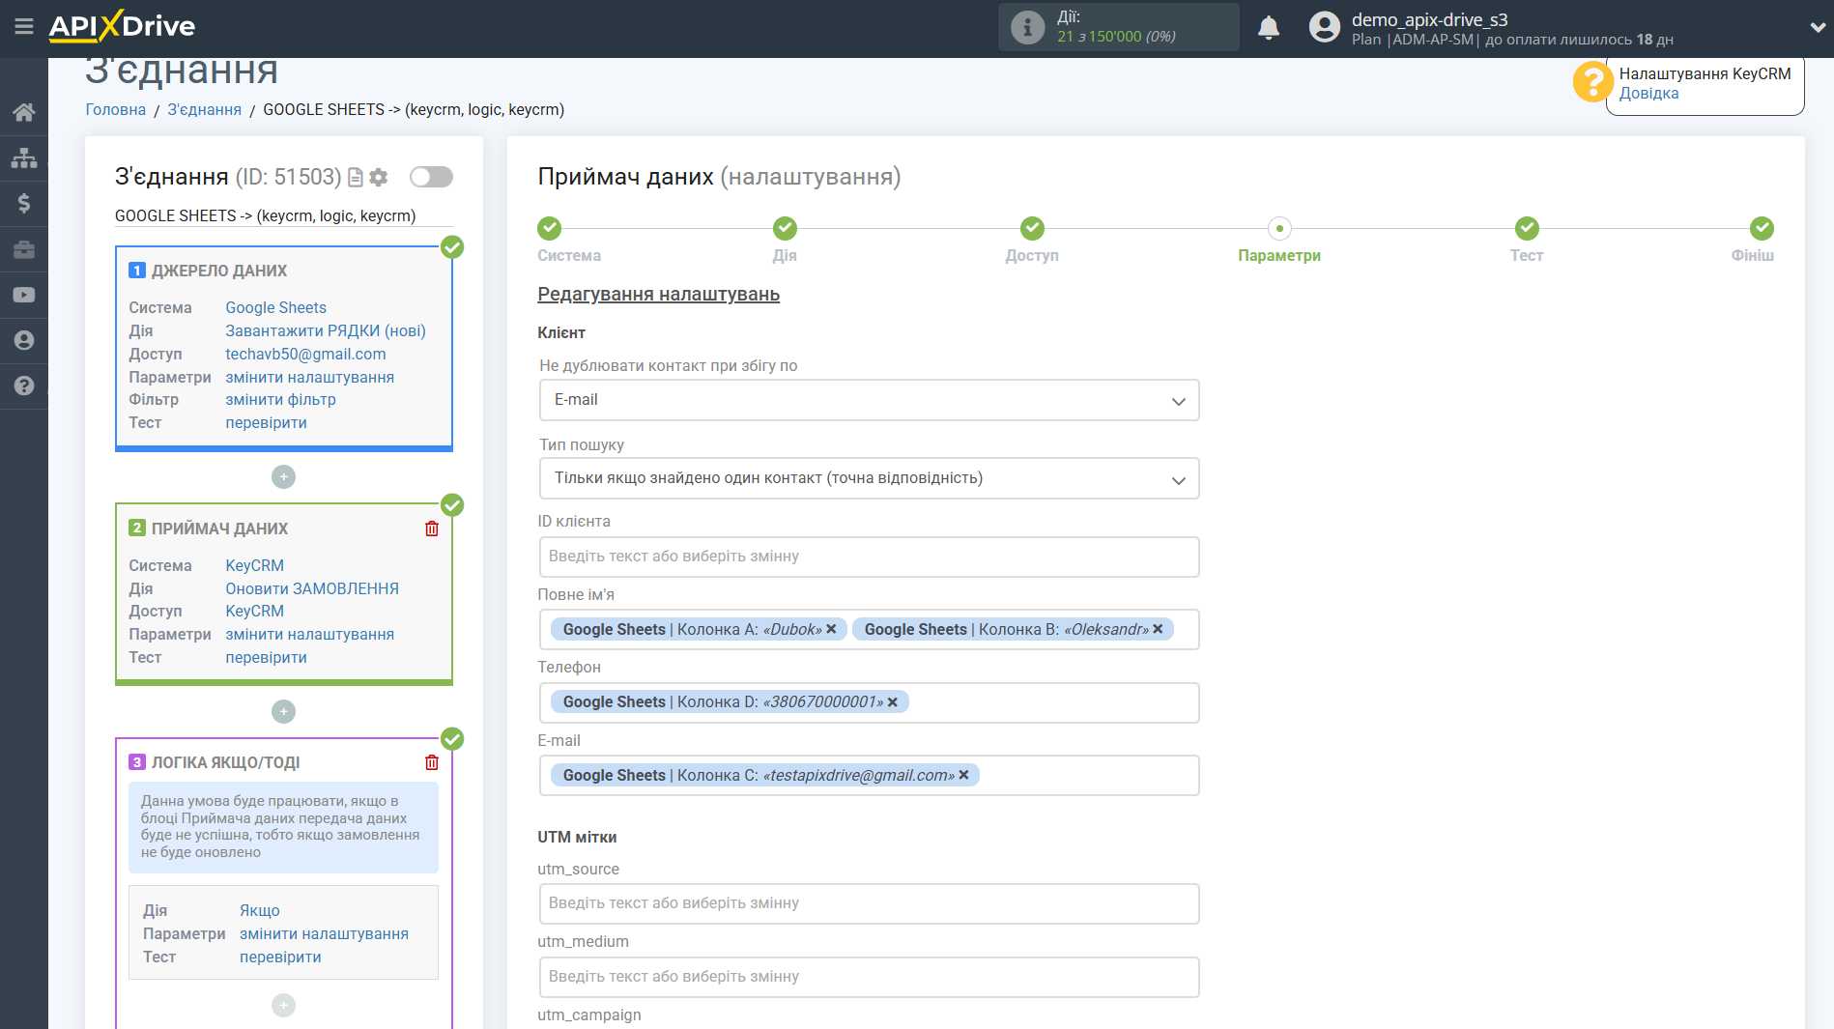Click source block змінити налаштування link
This screenshot has height=1029, width=1834.
coord(309,377)
